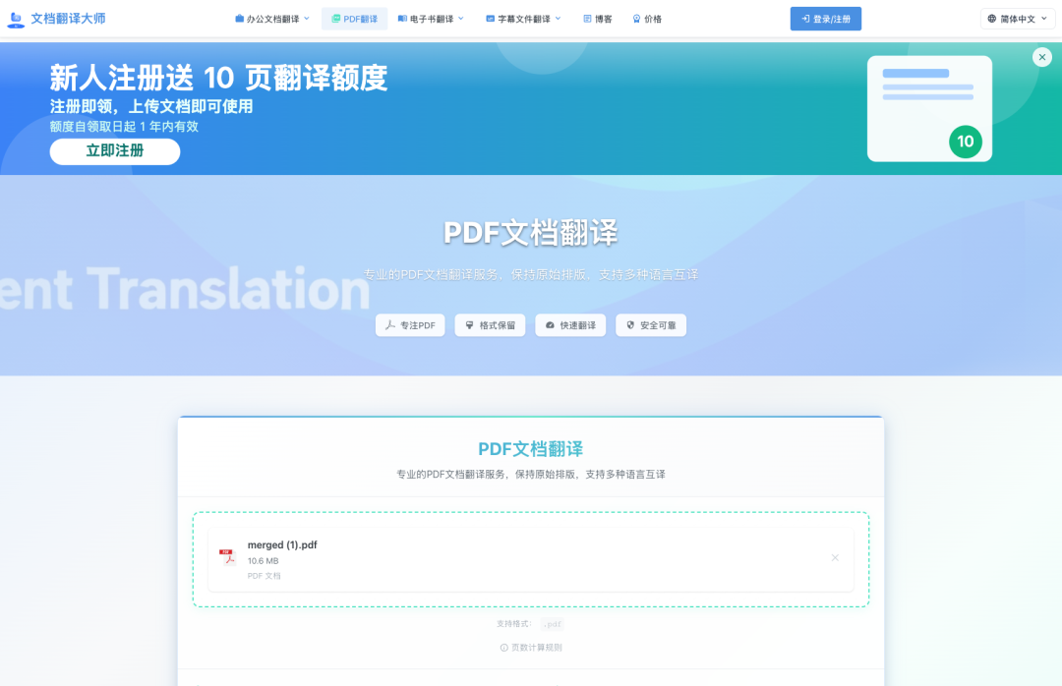点击页数计算规则前的信息图标
The image size is (1062, 686).
coord(503,648)
